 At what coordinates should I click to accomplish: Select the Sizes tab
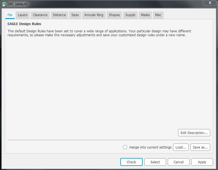75,15
